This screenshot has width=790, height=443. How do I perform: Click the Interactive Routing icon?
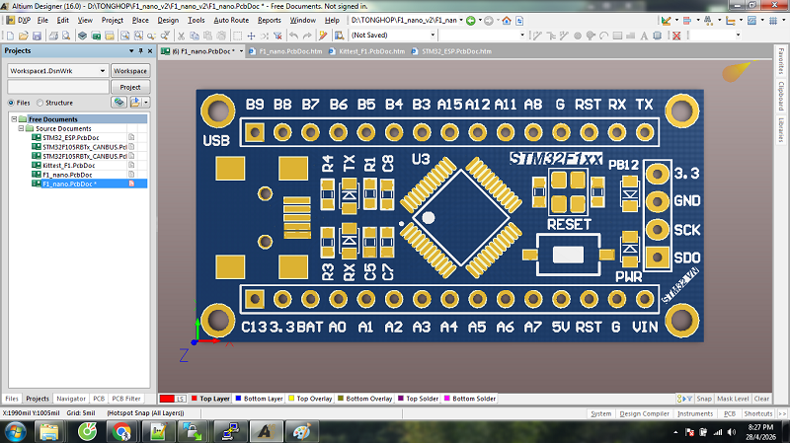(537, 36)
